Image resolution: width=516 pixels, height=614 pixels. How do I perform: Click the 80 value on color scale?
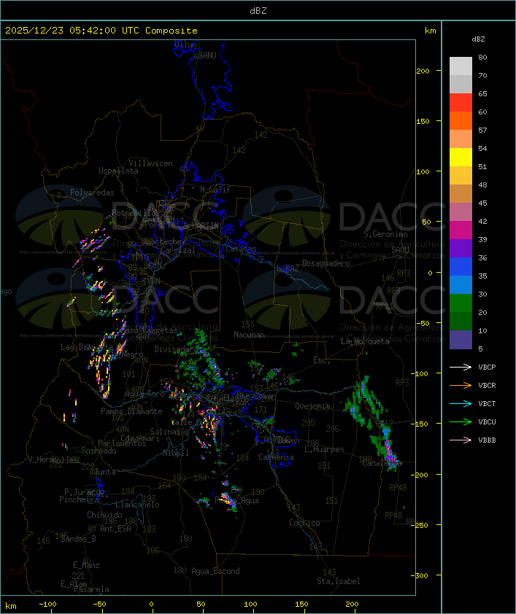tap(482, 57)
